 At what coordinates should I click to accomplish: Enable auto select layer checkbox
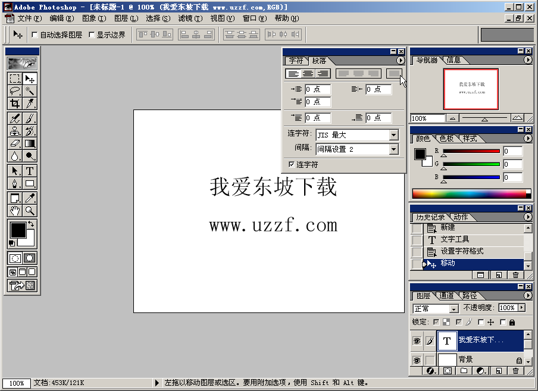pos(35,35)
